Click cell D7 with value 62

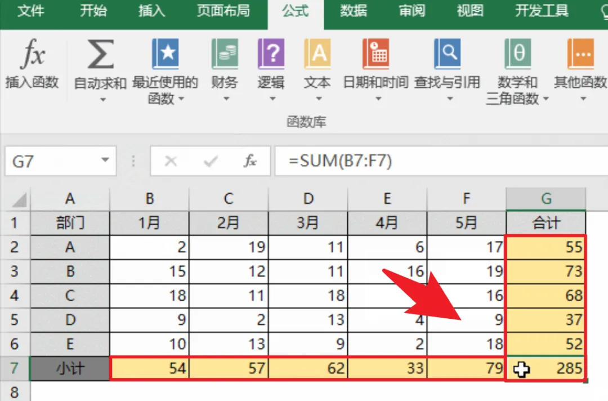click(309, 368)
